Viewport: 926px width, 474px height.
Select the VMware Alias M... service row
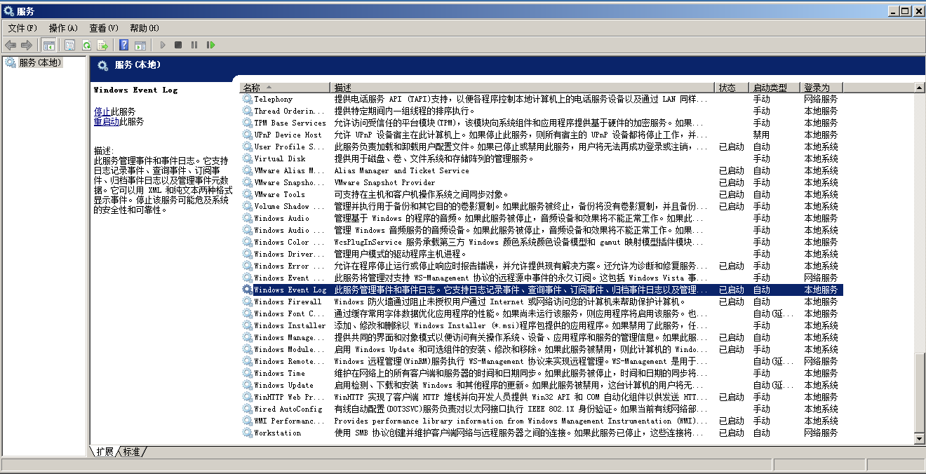click(x=542, y=170)
